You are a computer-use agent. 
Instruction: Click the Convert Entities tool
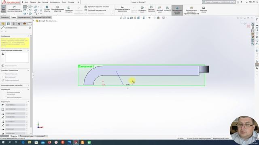[57, 9]
